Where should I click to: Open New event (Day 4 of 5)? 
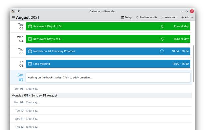[x=108, y=26]
